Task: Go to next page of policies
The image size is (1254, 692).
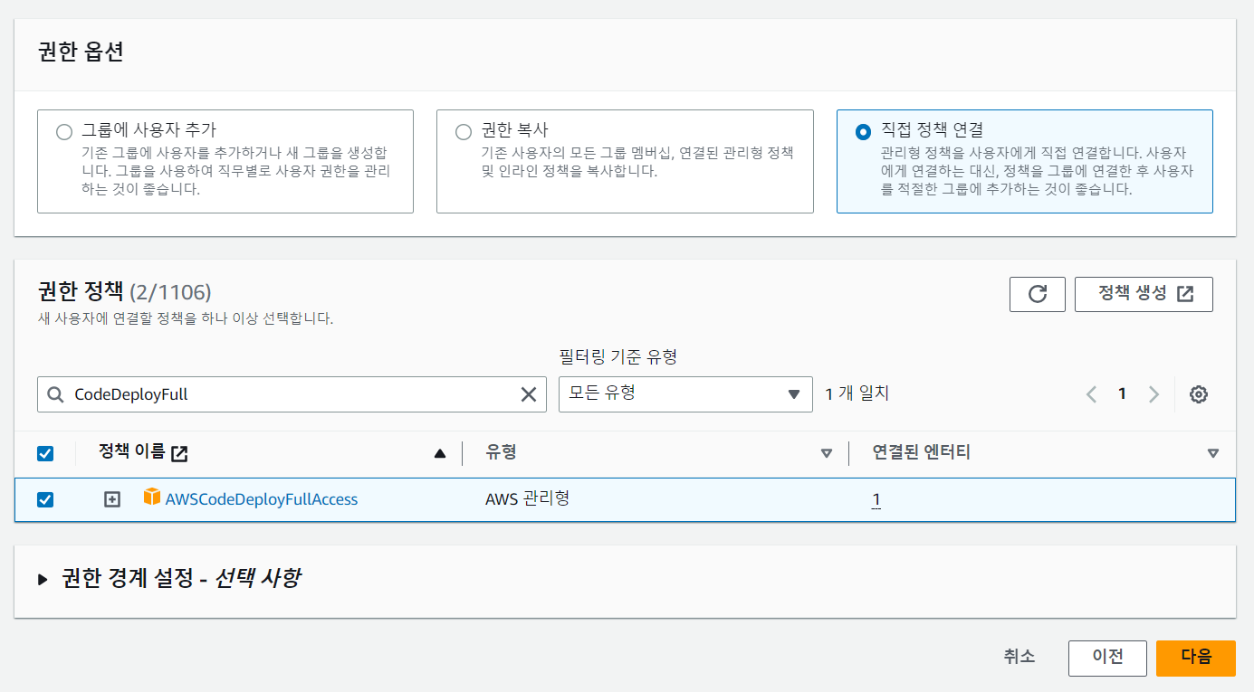Action: coord(1153,394)
